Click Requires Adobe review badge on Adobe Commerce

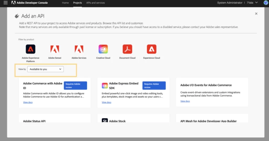click(75, 85)
